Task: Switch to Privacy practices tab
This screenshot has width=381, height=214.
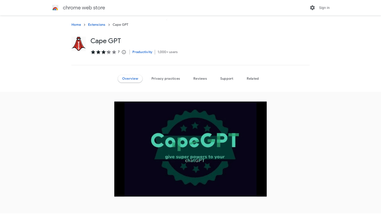Action: 166,78
